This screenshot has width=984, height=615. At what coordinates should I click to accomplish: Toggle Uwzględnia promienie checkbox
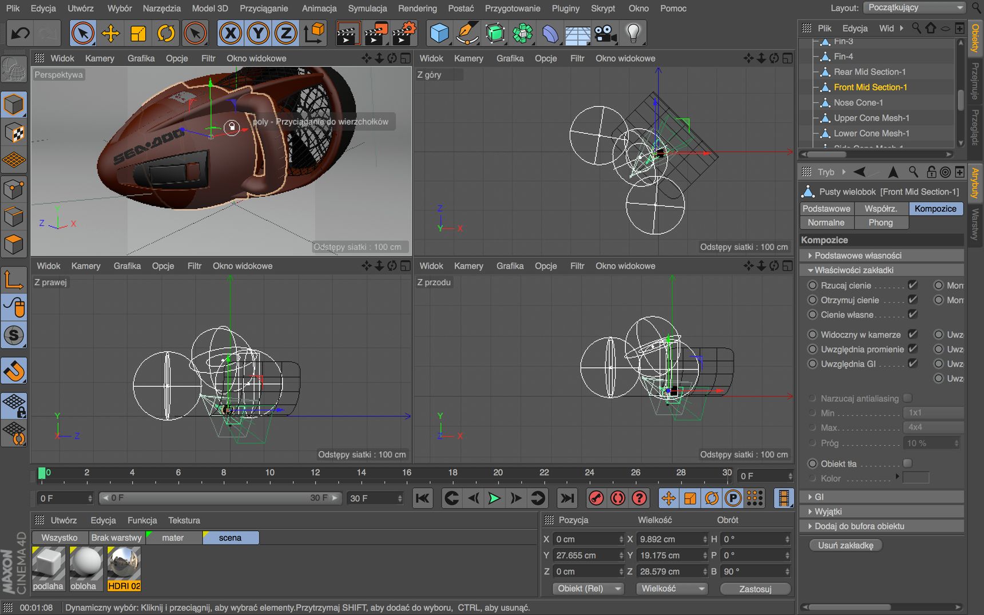click(x=913, y=348)
